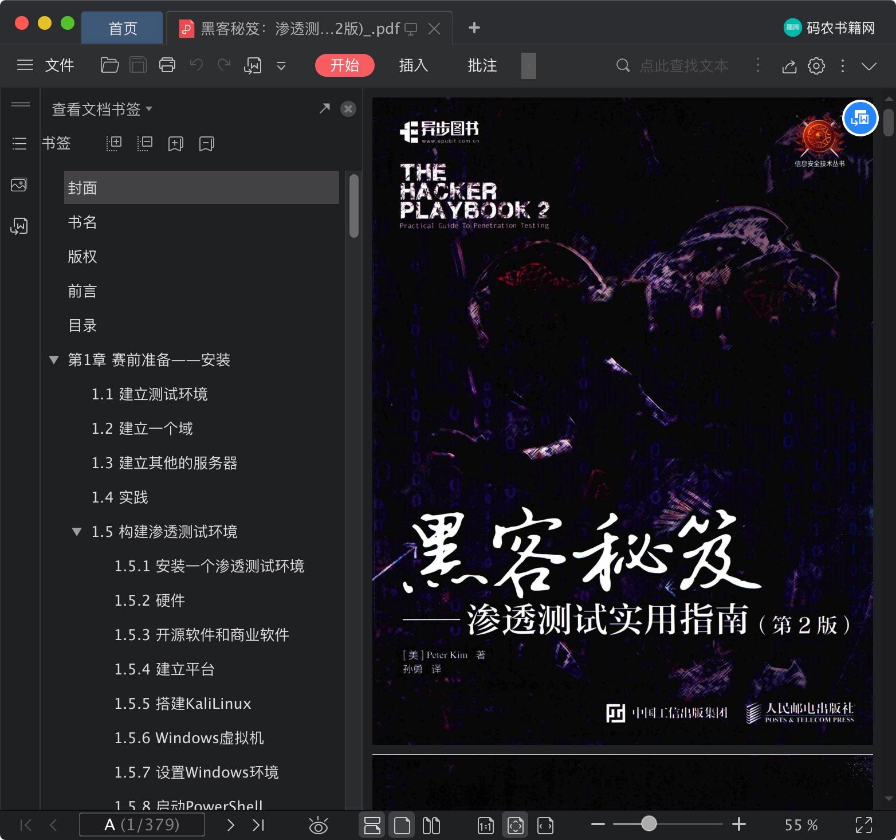Close the 黑客秘笈 PDF tab
The height and width of the screenshot is (840, 896).
pos(435,29)
